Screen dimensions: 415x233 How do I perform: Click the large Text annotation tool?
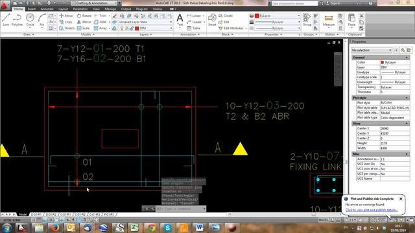[180, 20]
